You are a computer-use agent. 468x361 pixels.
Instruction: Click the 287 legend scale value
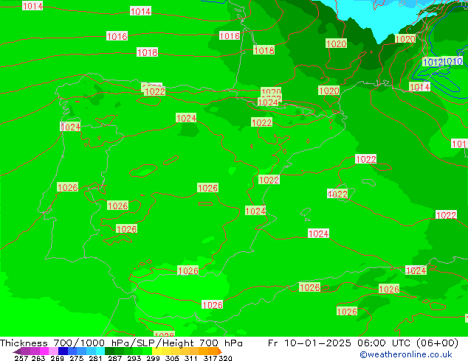[115, 358]
